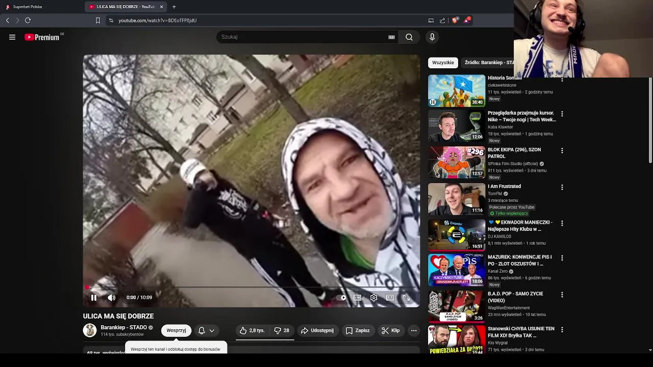Image resolution: width=653 pixels, height=367 pixels.
Task: Open options menu for Stanowski video
Action: 562,330
